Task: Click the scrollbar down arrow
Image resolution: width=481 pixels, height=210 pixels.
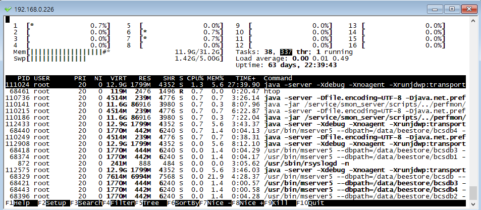Action: click(x=474, y=203)
